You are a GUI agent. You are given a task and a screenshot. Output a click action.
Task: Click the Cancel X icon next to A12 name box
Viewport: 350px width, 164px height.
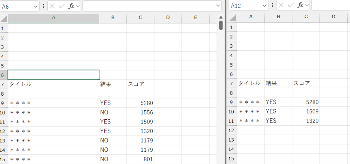pyautogui.click(x=281, y=5)
